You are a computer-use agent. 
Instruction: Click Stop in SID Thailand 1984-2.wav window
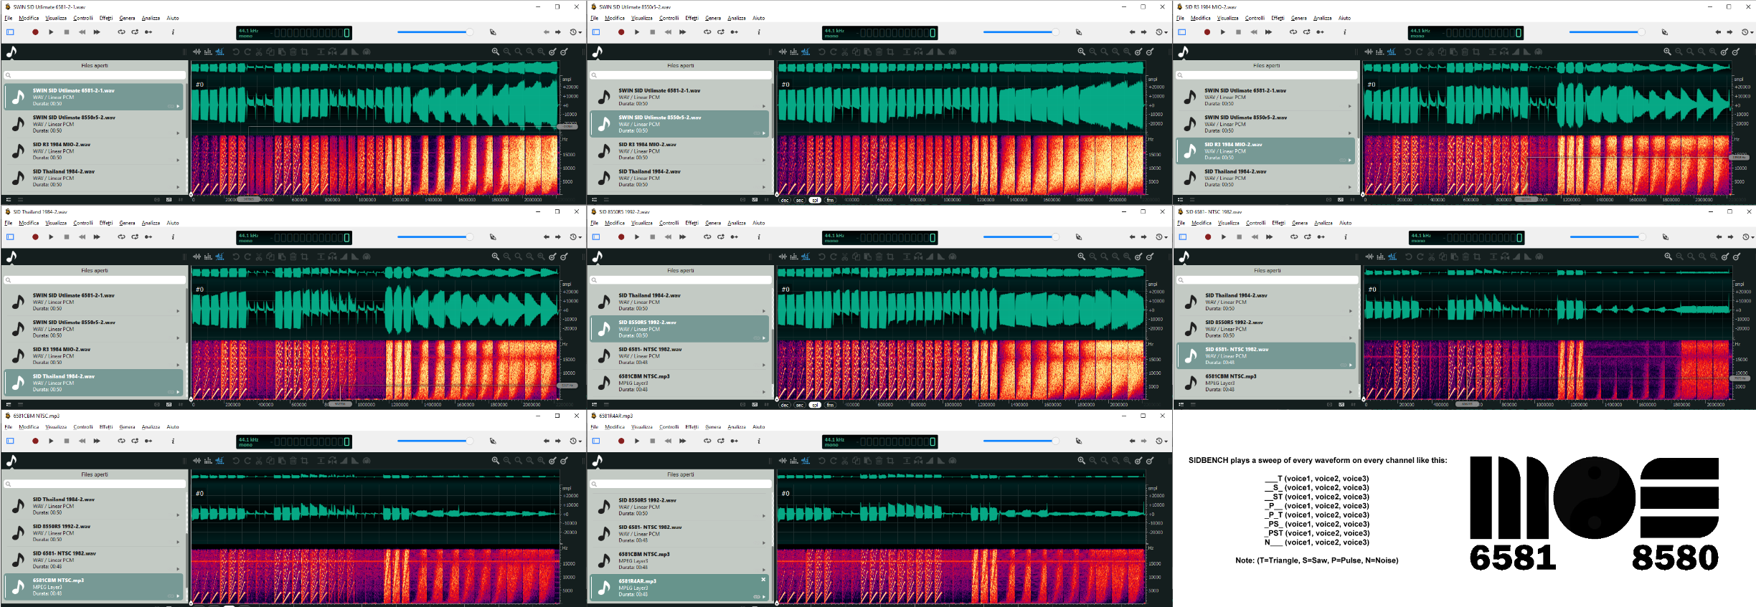pos(67,237)
